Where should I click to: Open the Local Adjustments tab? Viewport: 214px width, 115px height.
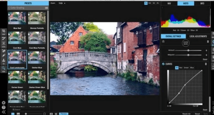pyautogui.click(x=198, y=37)
